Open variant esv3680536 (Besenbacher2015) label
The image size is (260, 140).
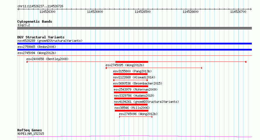pyautogui.click(x=138, y=83)
